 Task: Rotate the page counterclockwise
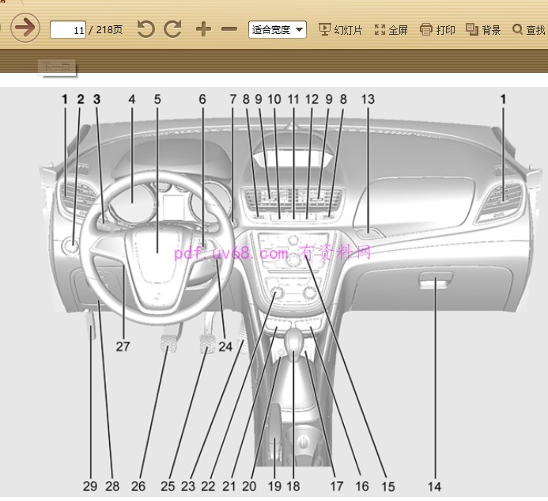(x=146, y=29)
